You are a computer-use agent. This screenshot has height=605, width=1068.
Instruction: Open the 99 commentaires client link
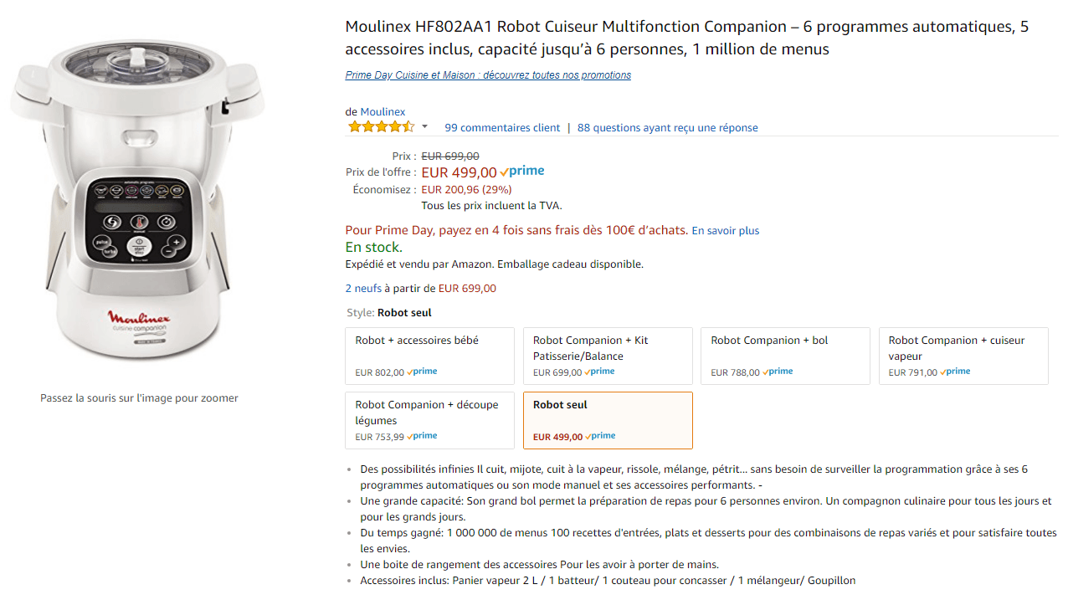[x=502, y=128]
